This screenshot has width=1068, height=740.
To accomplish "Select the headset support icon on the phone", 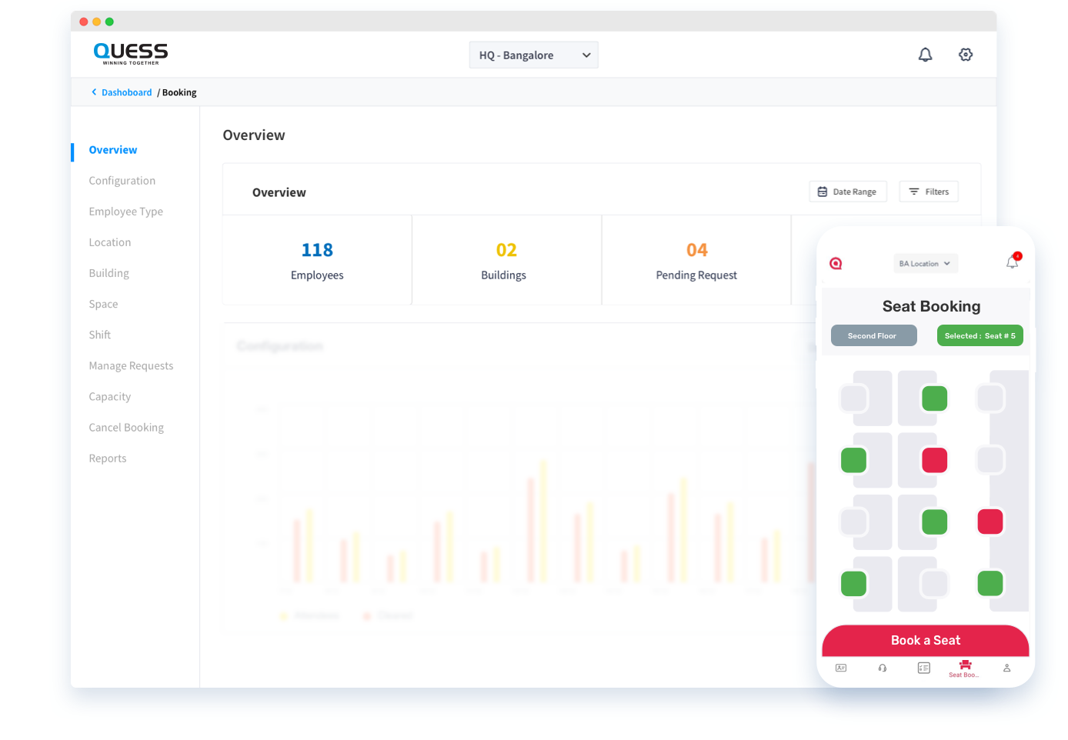I will (882, 668).
